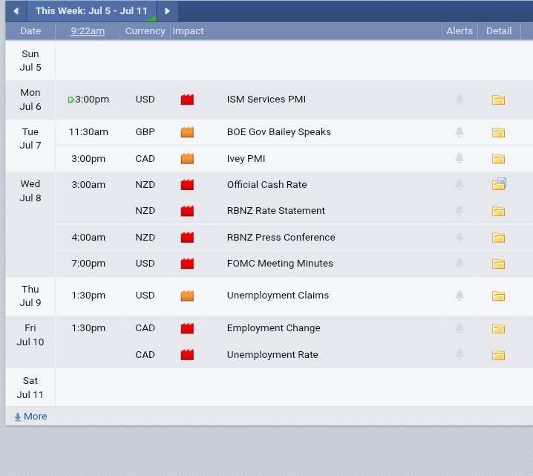Open detail folder for Unemployment Rate
533x476 pixels.
[x=499, y=355]
